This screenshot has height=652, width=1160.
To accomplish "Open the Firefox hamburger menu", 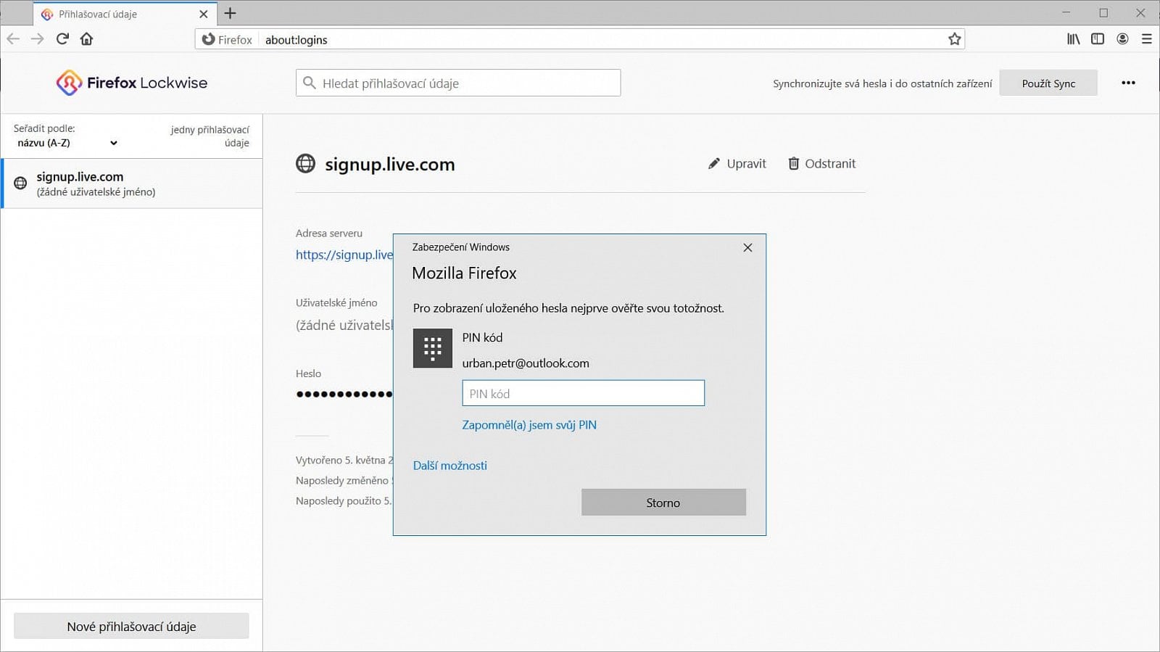I will coord(1146,39).
